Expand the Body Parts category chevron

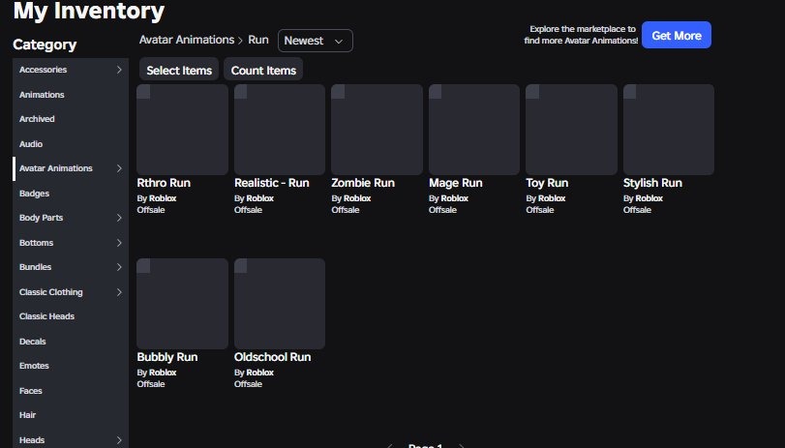(x=119, y=218)
